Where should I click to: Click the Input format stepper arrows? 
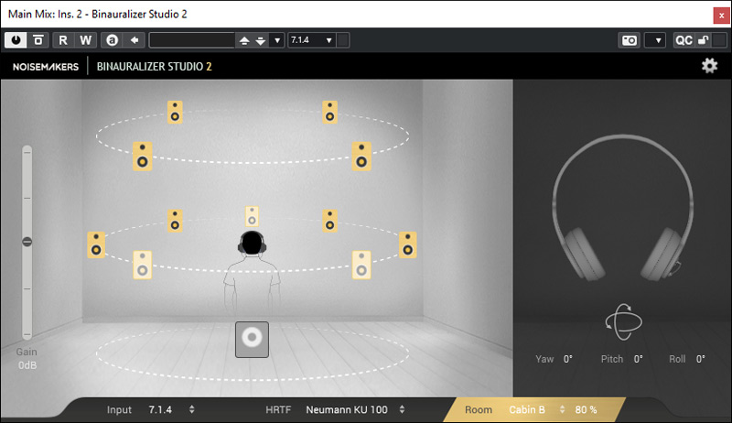(191, 410)
